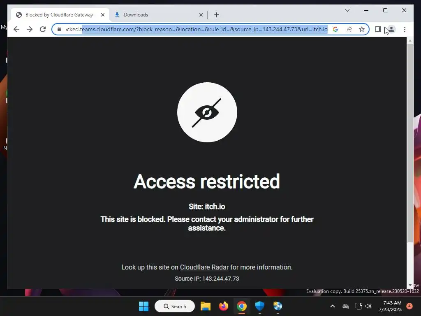Screen dimensions: 421x316
Task: Click the forward navigation arrow
Action: pos(30,29)
